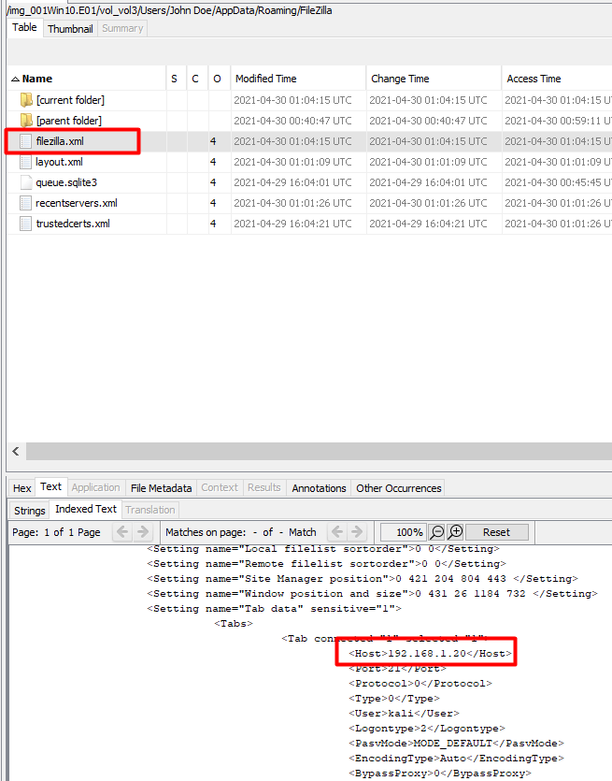Click the file icon beside filezilla.xml

[26, 141]
